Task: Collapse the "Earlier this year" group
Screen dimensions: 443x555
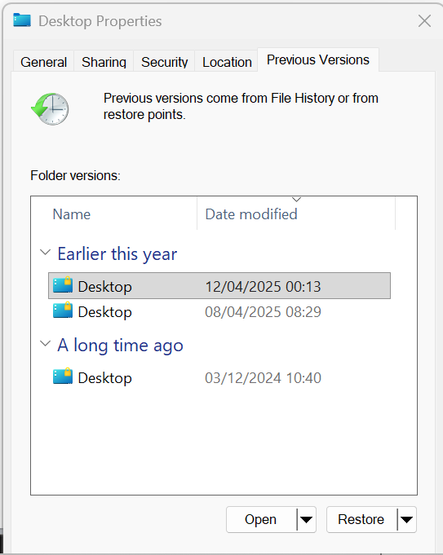Action: [x=45, y=253]
